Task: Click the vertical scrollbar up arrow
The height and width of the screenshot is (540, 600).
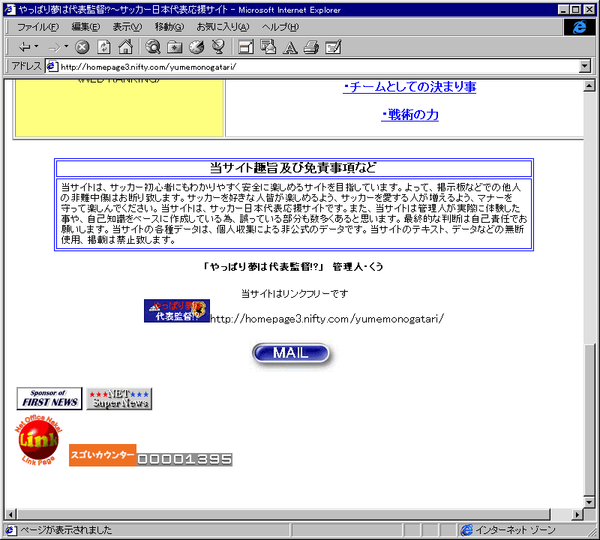Action: point(589,85)
